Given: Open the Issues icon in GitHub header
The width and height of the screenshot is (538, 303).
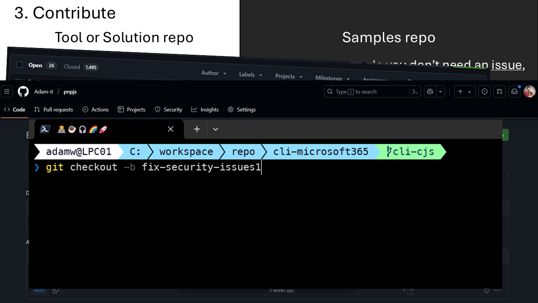Looking at the screenshot, I should [x=485, y=92].
